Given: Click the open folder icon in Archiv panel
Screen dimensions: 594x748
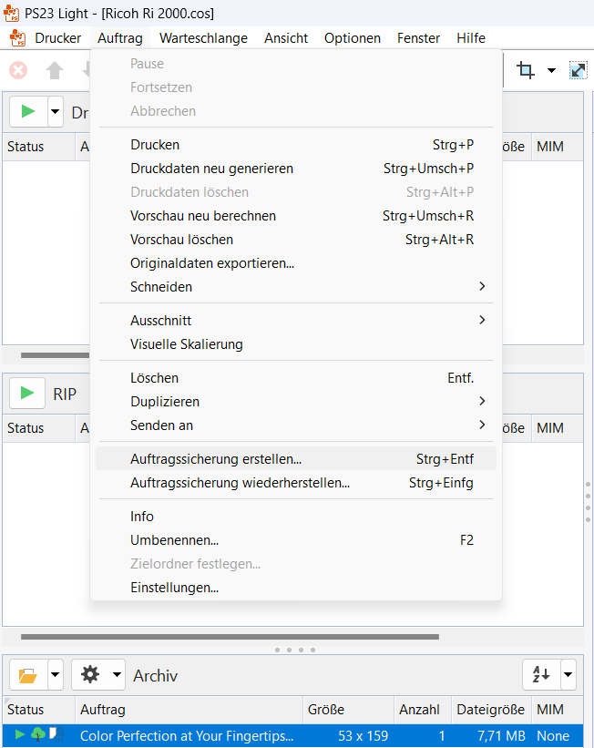Looking at the screenshot, I should pyautogui.click(x=28, y=675).
